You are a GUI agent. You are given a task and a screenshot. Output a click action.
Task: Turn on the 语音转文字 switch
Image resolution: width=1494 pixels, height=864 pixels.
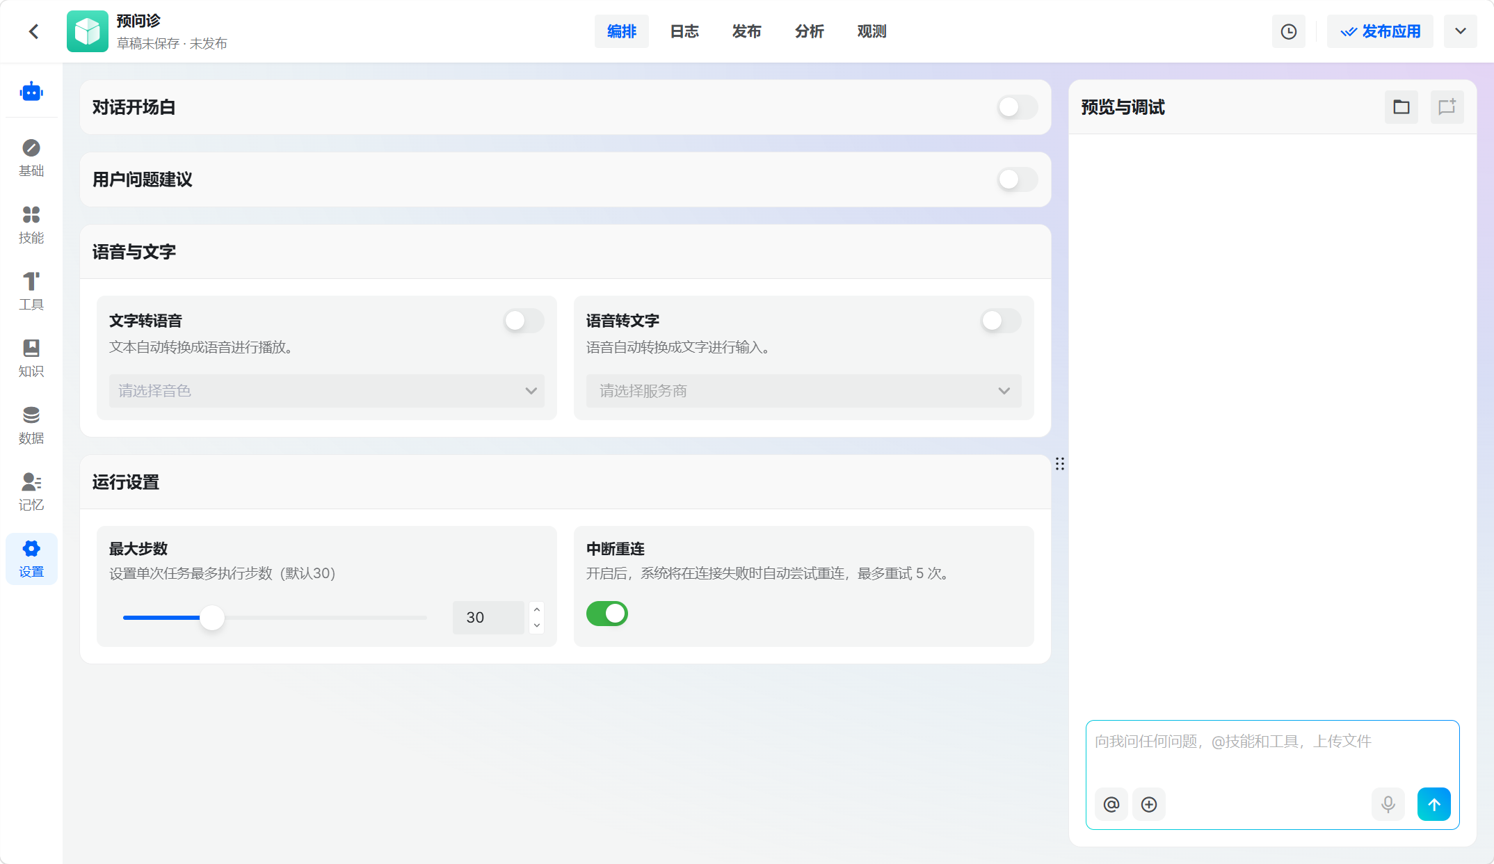coord(1001,321)
